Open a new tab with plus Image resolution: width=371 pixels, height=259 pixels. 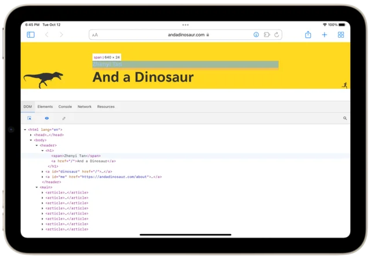tap(325, 35)
